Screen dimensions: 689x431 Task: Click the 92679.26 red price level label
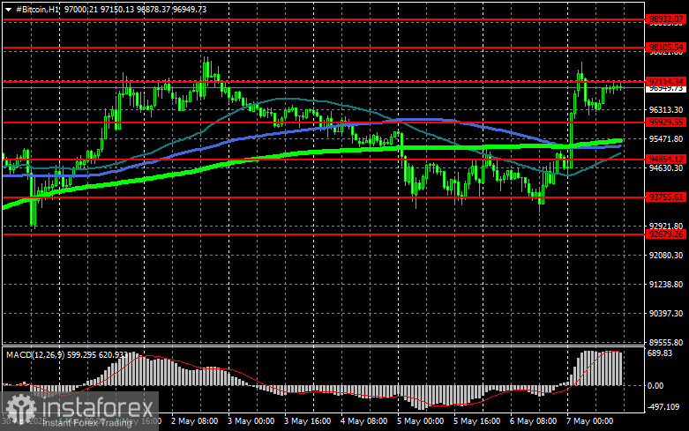coord(666,234)
